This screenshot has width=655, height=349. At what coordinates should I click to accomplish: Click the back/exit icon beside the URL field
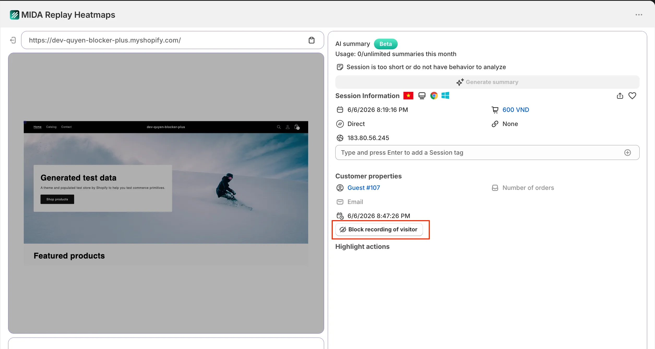(x=13, y=40)
